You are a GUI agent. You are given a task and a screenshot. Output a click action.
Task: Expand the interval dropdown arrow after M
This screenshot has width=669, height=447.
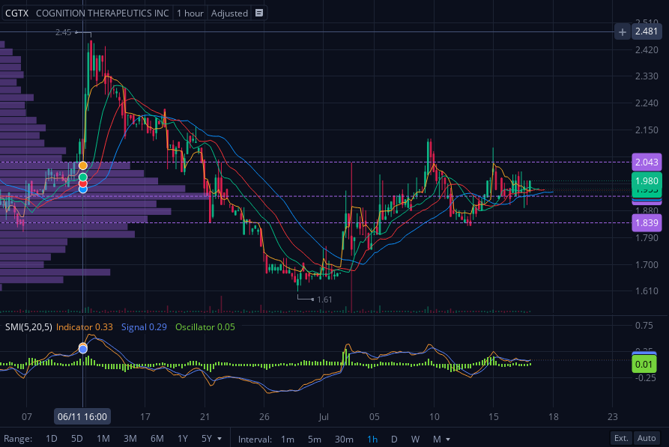tap(448, 439)
